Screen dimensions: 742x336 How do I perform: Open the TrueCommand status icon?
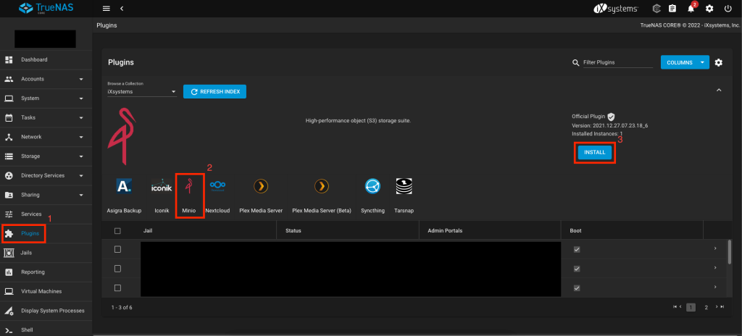point(656,9)
